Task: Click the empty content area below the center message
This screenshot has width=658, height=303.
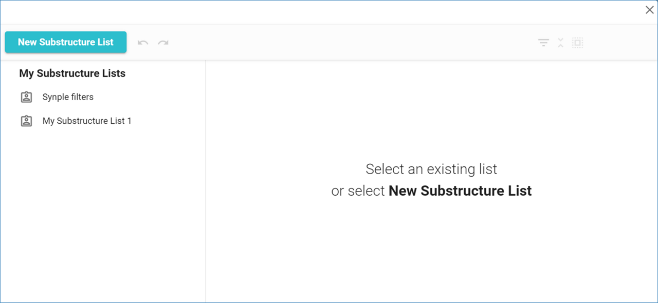Action: pyautogui.click(x=432, y=252)
